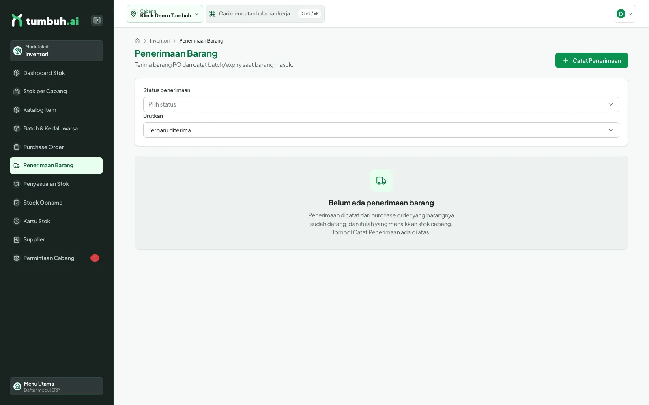Focus the Cari menu atau halaman kerja search
The width and height of the screenshot is (649, 405).
click(x=265, y=14)
